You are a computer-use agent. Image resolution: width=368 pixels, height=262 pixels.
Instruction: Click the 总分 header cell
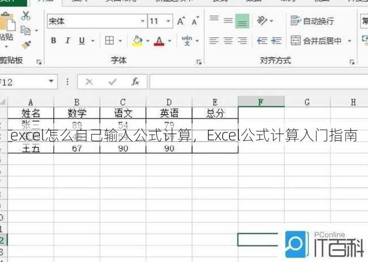[215, 113]
